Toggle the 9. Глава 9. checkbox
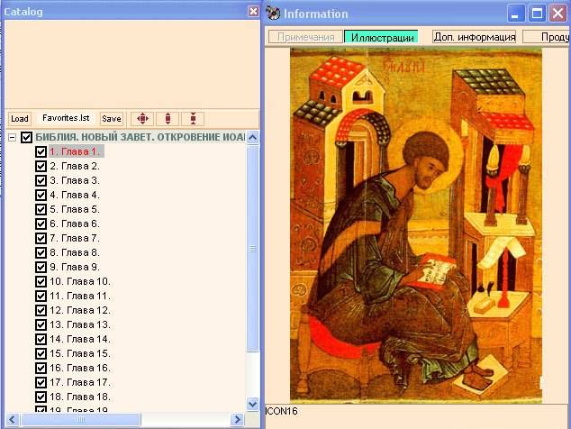The width and height of the screenshot is (571, 429). (41, 267)
